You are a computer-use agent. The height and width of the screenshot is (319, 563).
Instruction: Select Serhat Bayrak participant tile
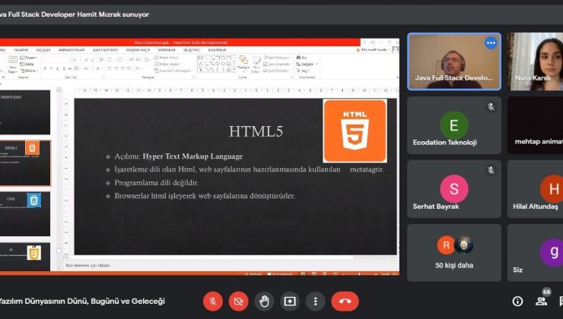[453, 189]
